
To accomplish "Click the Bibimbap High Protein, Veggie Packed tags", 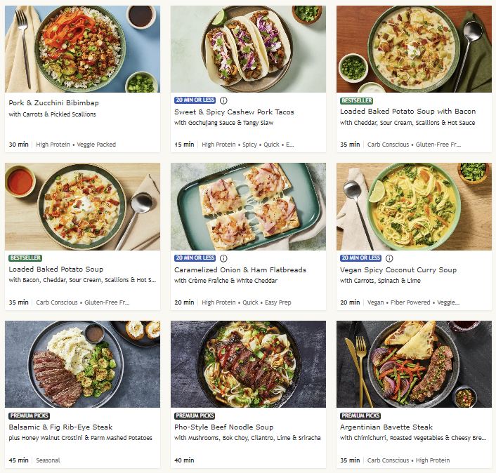I will click(x=76, y=145).
